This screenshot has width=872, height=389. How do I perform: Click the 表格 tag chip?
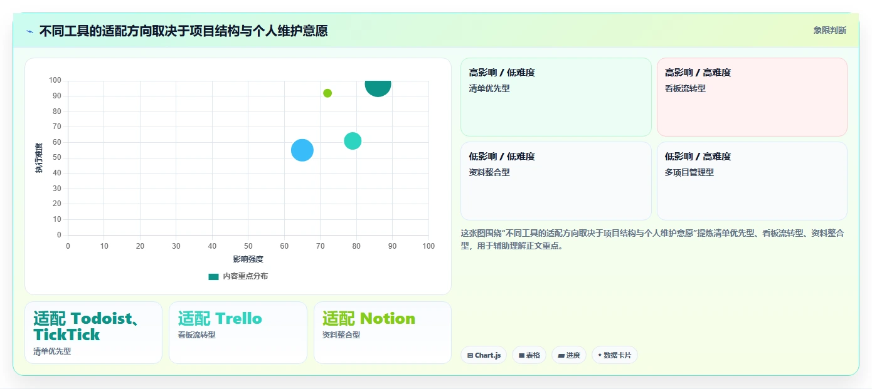529,355
